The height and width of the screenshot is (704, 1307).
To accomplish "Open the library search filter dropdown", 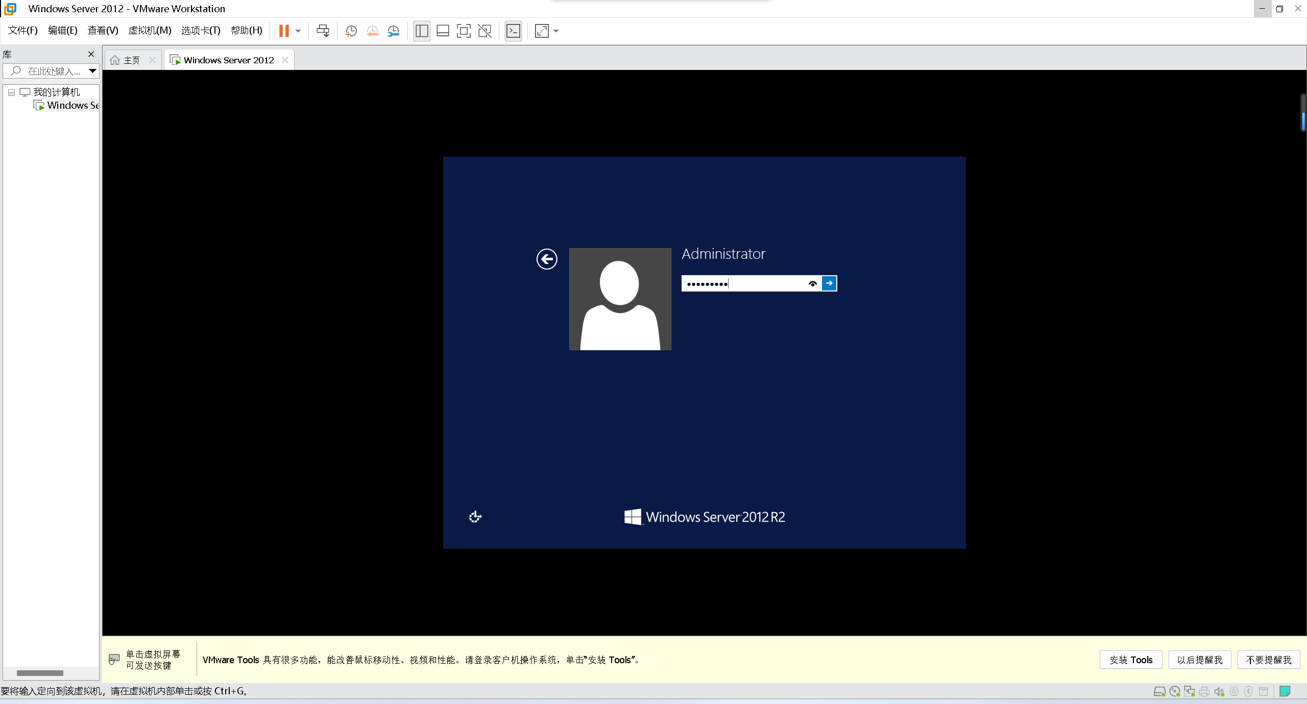I will coord(93,71).
